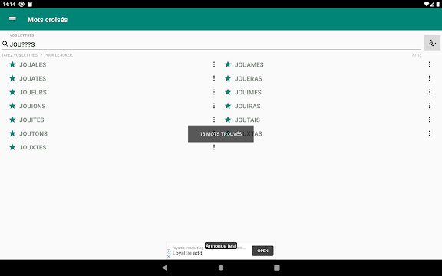
Task: Star the word JOUTONS
Action: [x=12, y=133]
